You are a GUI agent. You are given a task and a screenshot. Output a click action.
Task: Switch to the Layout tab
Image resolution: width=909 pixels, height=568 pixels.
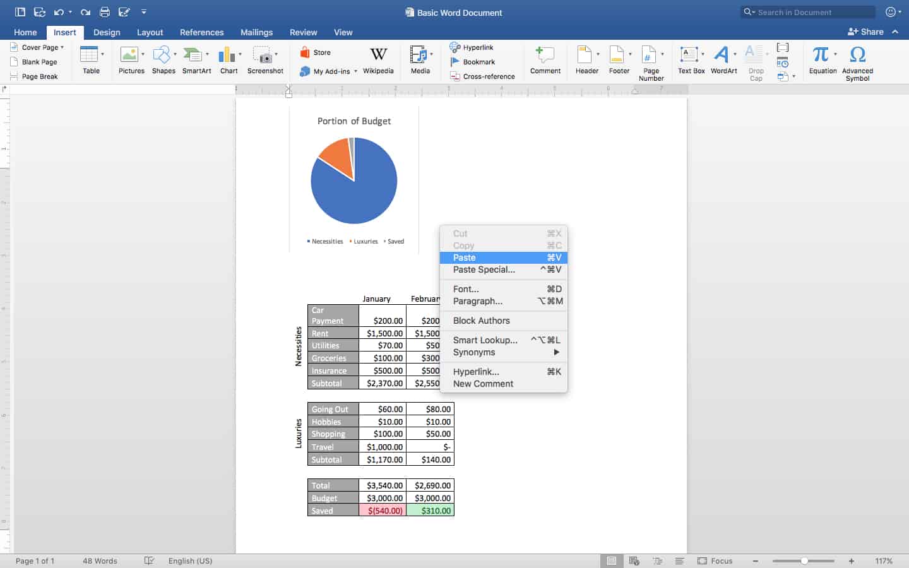150,32
